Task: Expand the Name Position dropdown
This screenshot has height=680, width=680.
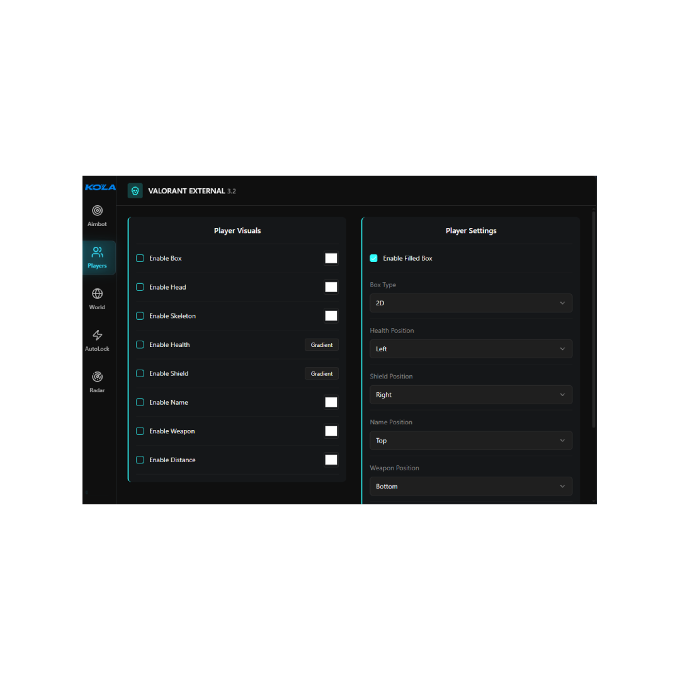Action: click(x=470, y=441)
